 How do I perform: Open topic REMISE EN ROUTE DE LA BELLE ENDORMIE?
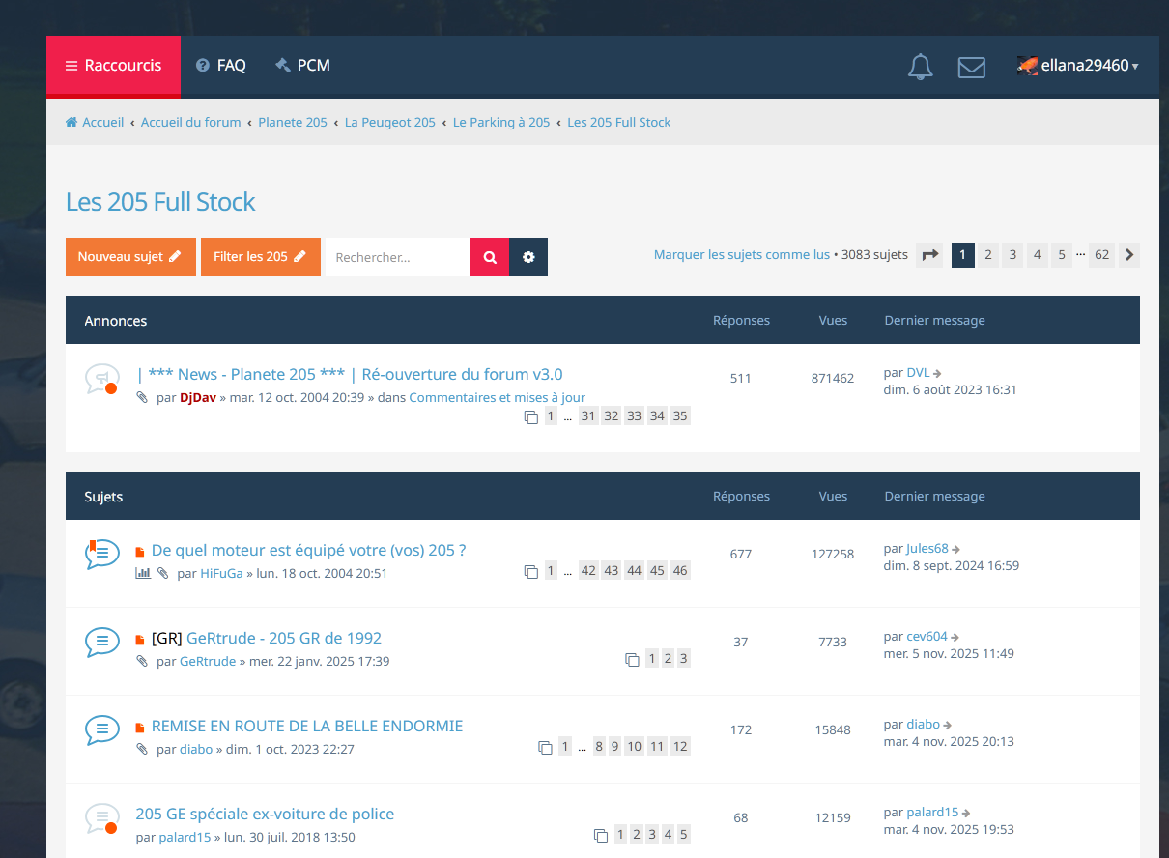[307, 726]
